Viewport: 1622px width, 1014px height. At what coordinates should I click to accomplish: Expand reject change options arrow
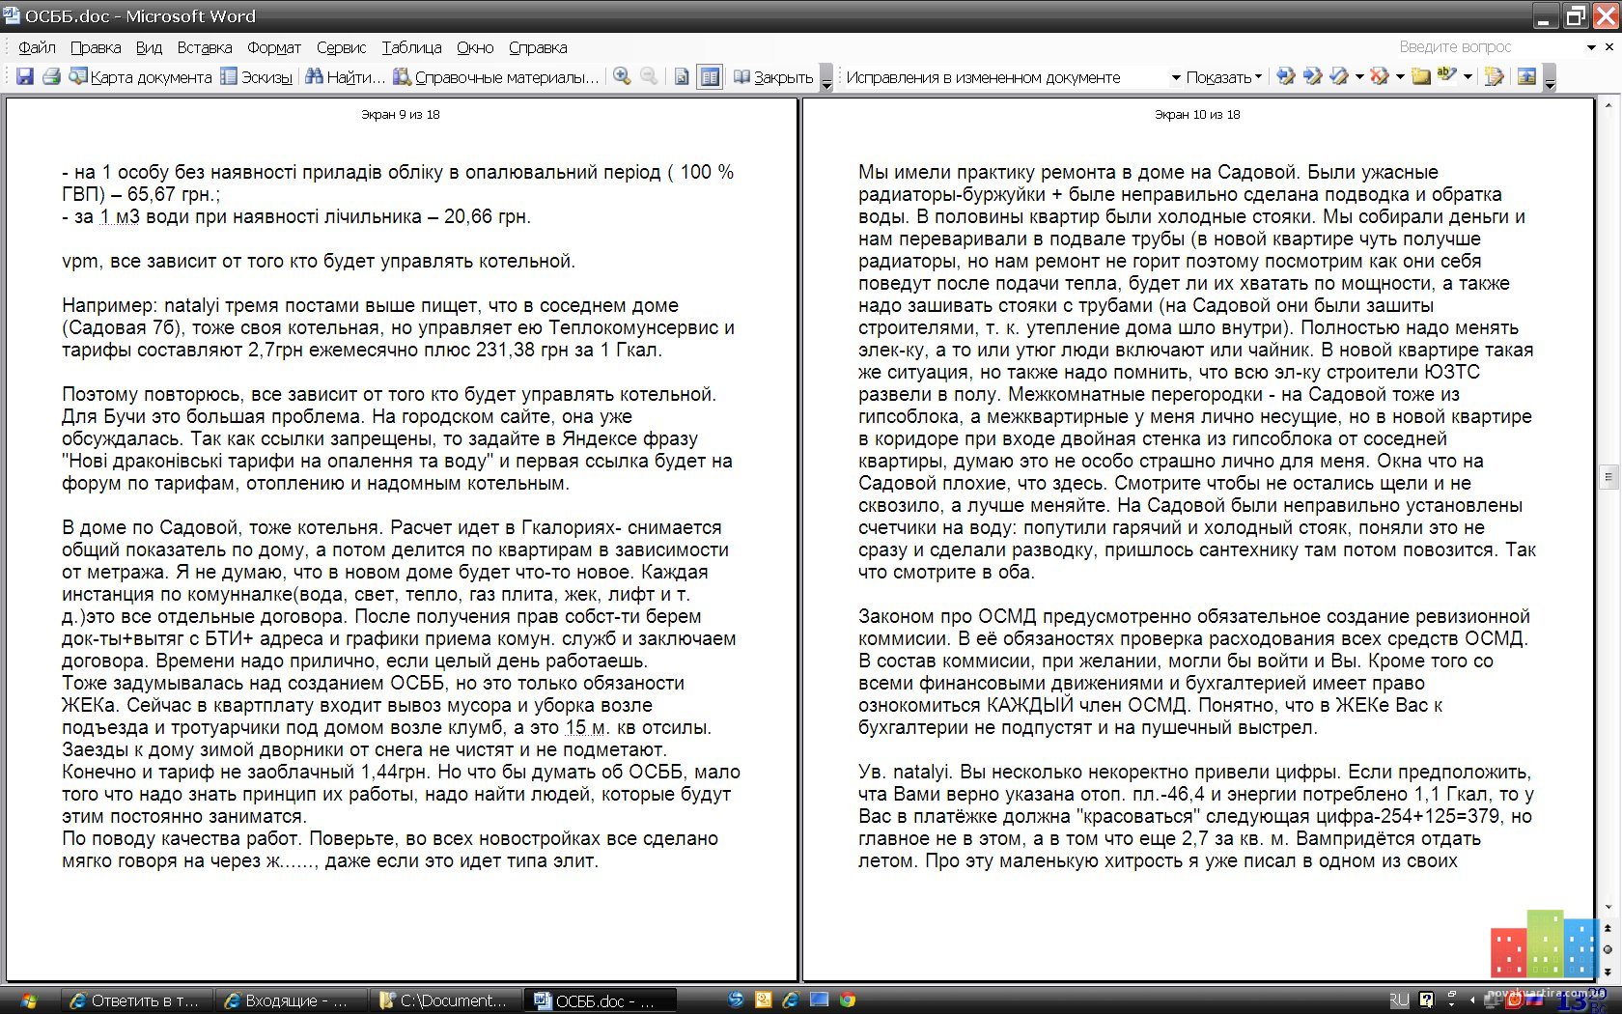1400,77
